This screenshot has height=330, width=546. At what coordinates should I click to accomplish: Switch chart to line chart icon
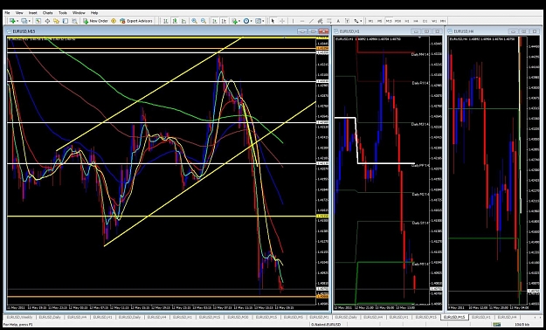coord(183,21)
